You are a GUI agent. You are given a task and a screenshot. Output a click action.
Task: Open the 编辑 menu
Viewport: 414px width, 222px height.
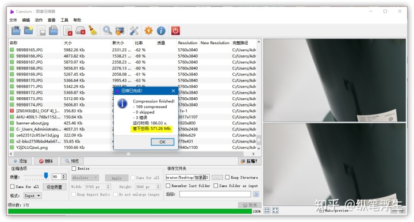coord(26,20)
